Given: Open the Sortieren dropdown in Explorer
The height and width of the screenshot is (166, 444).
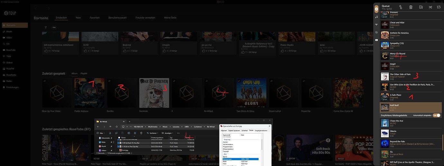Looking at the screenshot, I should tap(153, 133).
